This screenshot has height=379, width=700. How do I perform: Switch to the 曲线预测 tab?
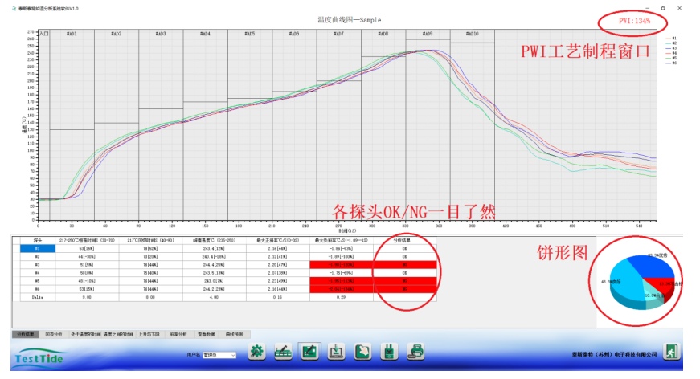click(235, 333)
